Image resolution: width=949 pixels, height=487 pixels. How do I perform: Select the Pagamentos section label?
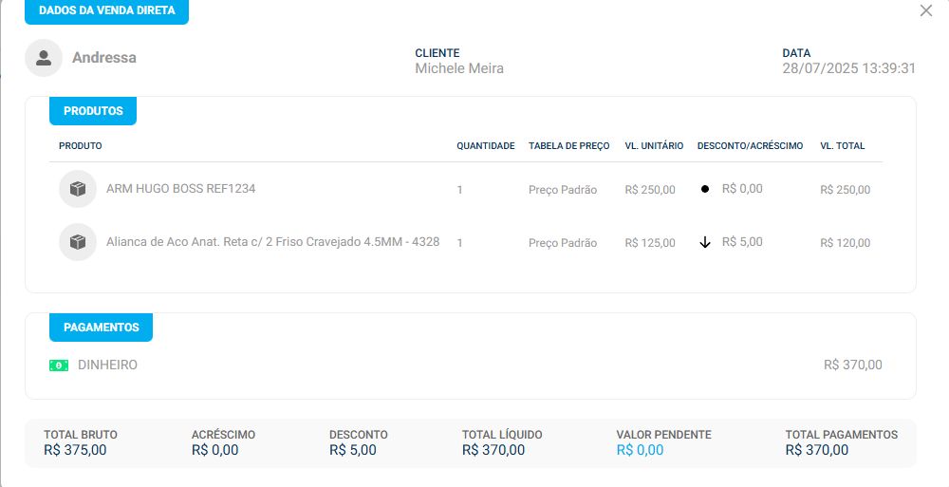pyautogui.click(x=101, y=328)
